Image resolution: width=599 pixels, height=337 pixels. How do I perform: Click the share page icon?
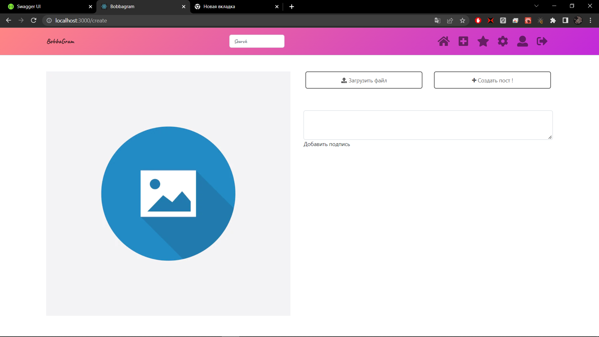pos(450,21)
